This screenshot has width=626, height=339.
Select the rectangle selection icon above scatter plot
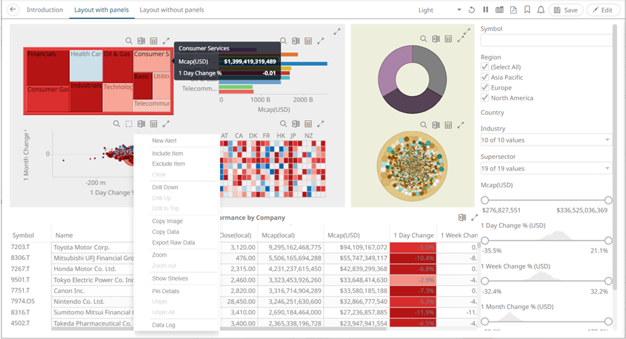(129, 124)
